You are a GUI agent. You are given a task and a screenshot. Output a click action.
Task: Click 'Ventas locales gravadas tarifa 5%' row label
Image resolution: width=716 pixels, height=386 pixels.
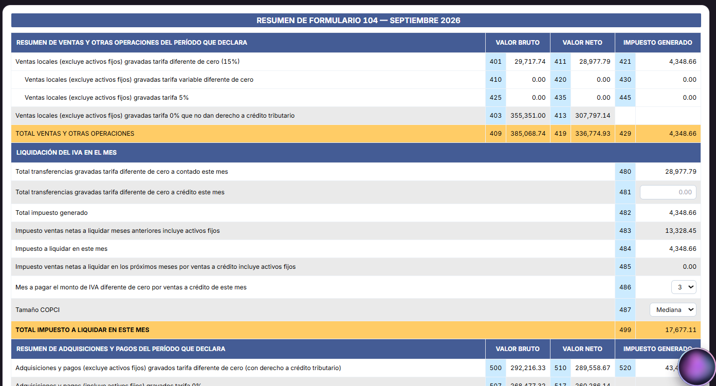[106, 98]
